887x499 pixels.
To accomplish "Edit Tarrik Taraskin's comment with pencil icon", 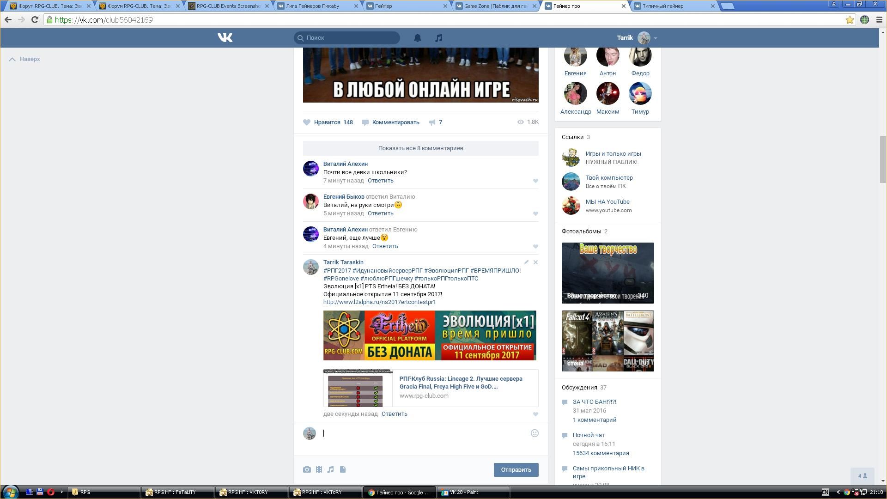I will (526, 262).
